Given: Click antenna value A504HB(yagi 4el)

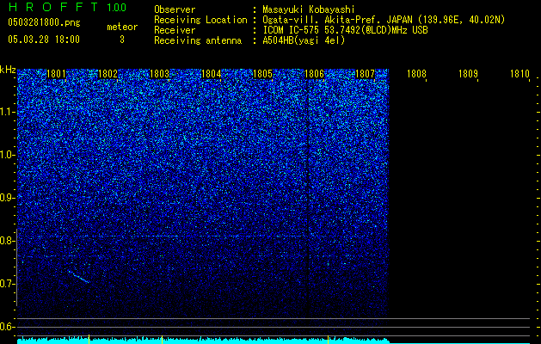Looking at the screenshot, I should pos(304,40).
